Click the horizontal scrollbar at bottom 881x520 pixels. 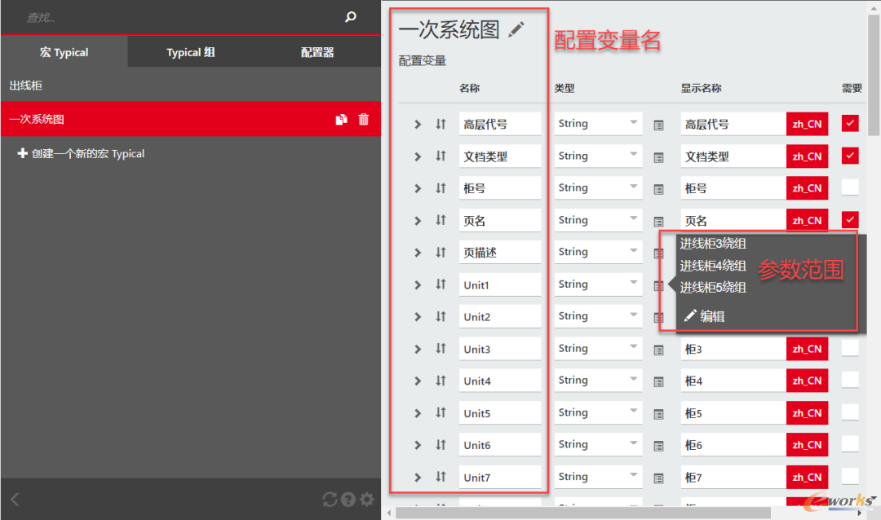pos(583,513)
